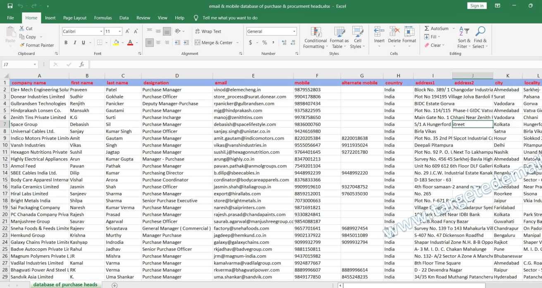Toggle Bold formatting
Screen dimensions: 542x288
(66, 43)
